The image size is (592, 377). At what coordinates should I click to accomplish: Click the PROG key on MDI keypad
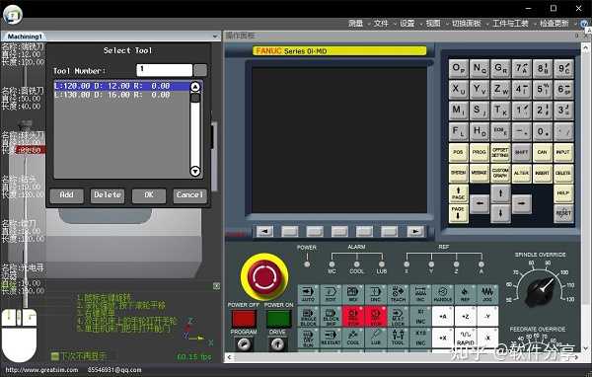pyautogui.click(x=480, y=152)
